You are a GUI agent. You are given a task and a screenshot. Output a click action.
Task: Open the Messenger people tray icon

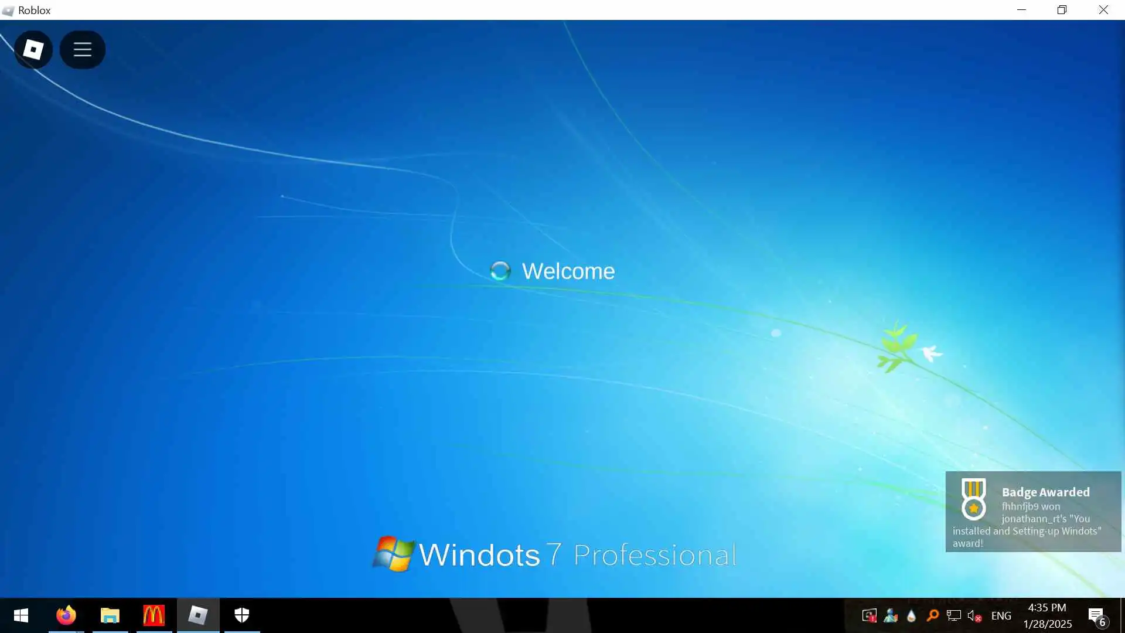pos(891,615)
